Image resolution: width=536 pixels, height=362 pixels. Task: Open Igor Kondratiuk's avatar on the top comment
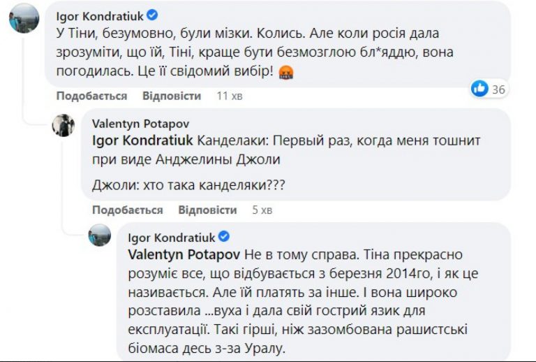[24, 17]
